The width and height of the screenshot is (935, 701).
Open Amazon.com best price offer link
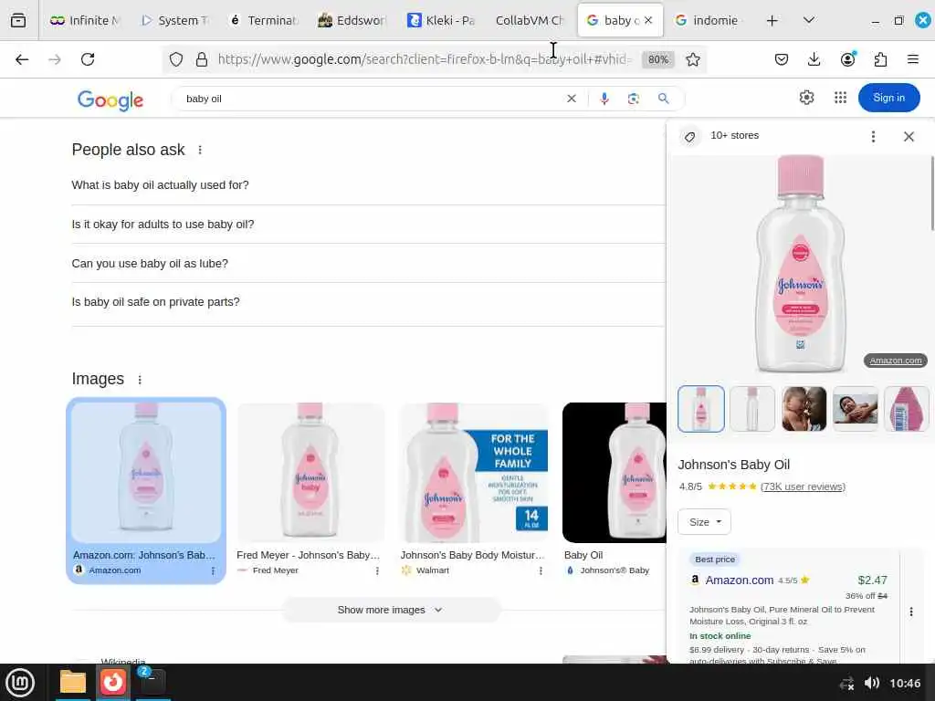coord(739,580)
